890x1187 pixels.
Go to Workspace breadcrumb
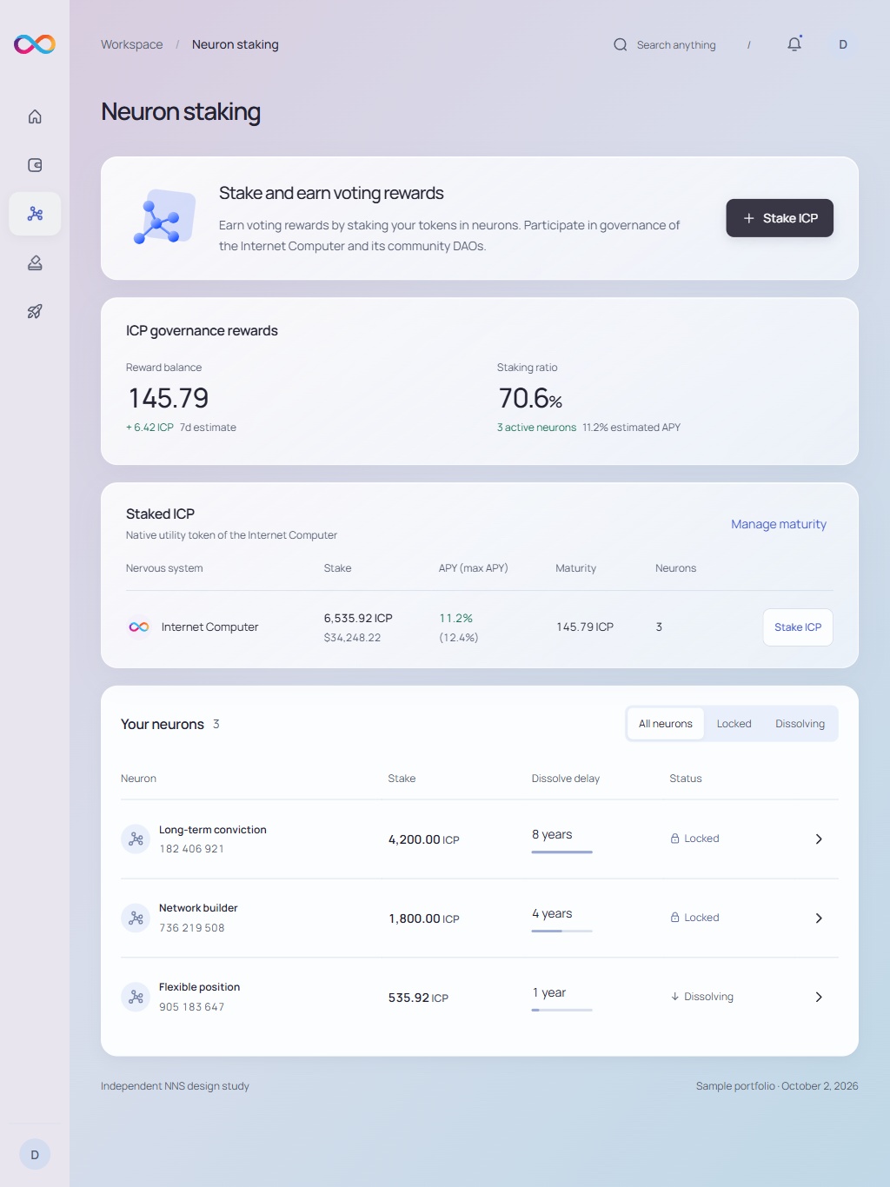(x=132, y=44)
